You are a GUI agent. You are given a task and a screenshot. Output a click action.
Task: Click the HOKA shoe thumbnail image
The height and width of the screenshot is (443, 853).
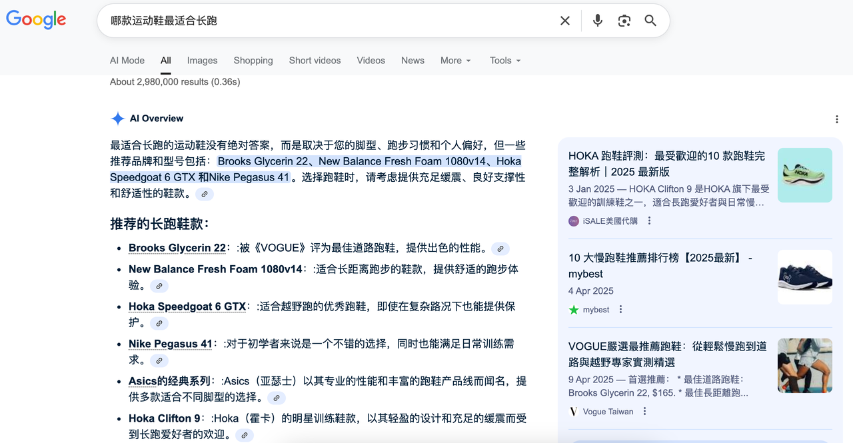(x=804, y=175)
